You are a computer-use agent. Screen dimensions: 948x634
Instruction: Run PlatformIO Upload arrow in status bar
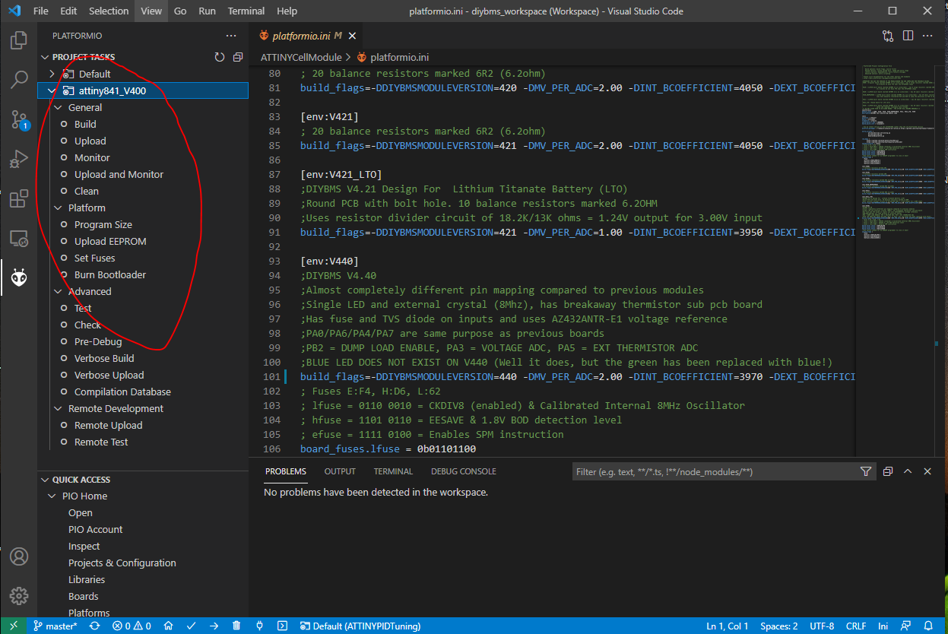(x=214, y=626)
